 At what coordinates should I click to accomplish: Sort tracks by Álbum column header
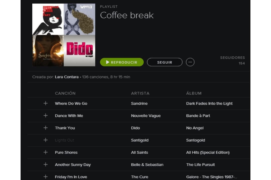[x=194, y=93]
